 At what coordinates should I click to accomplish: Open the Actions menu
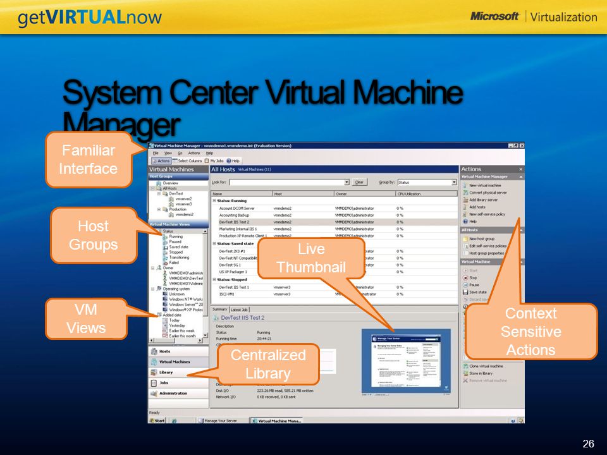tap(194, 153)
